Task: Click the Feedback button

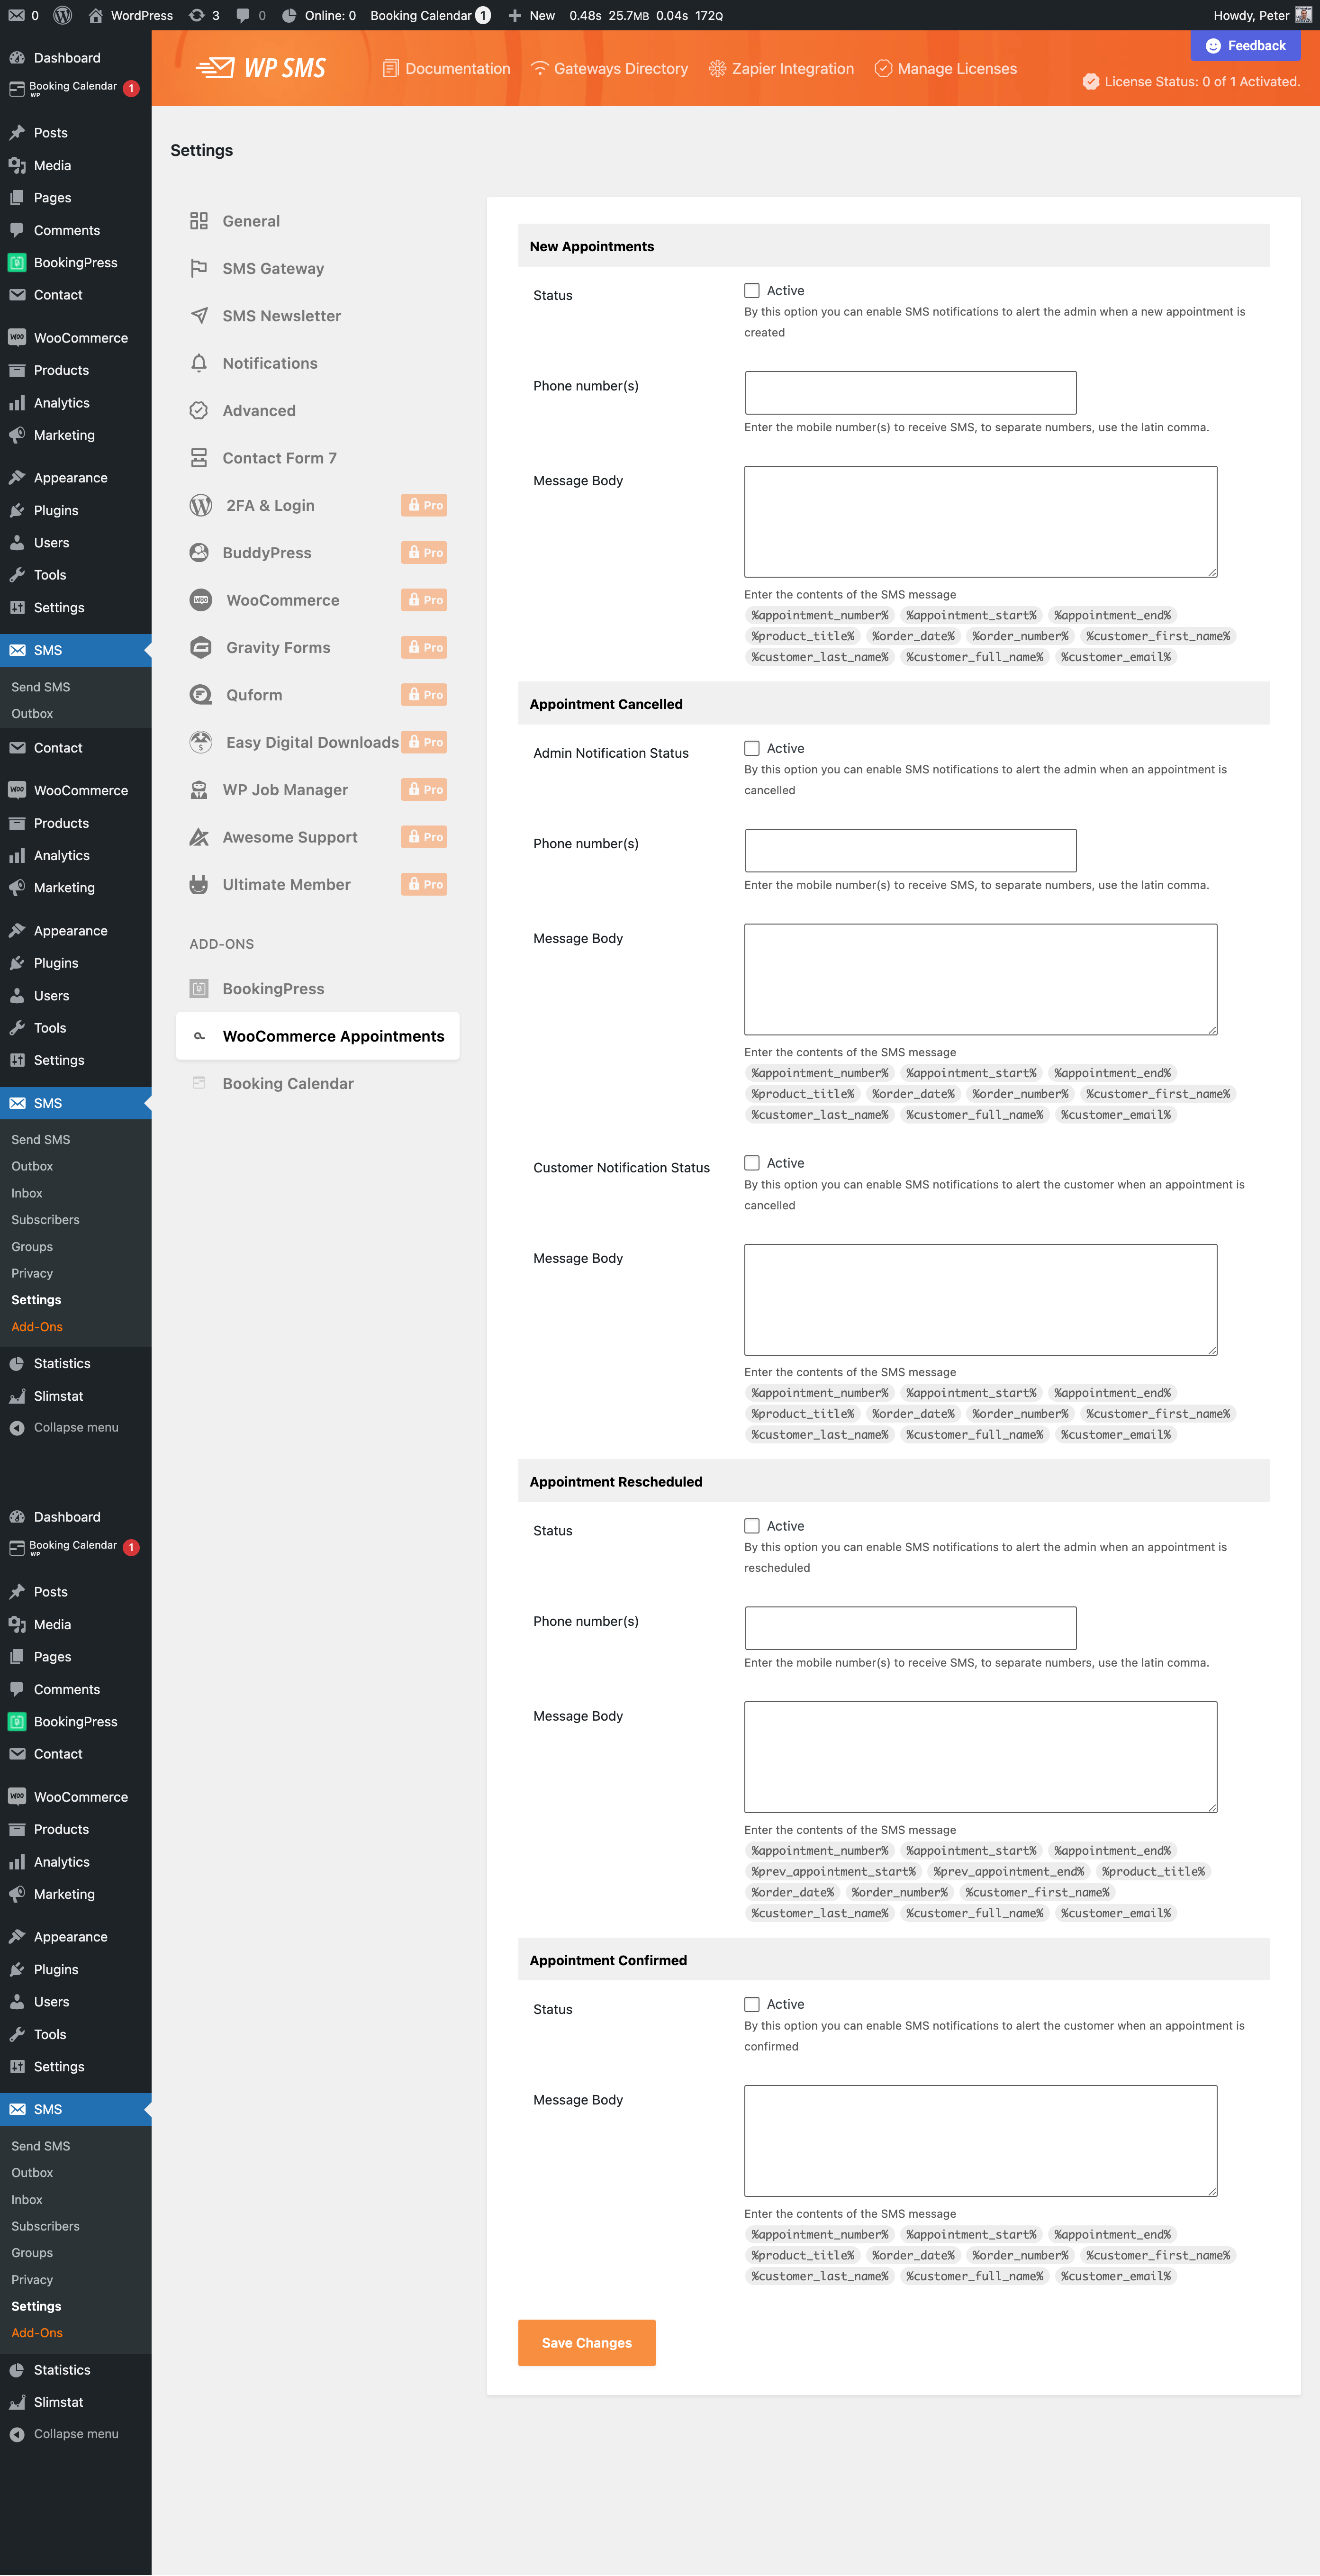Action: click(1246, 46)
